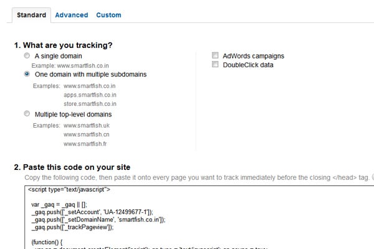The height and width of the screenshot is (249, 374).
Task: Pick the 'Multiple top-level domains' radio button
Action: 27,114
